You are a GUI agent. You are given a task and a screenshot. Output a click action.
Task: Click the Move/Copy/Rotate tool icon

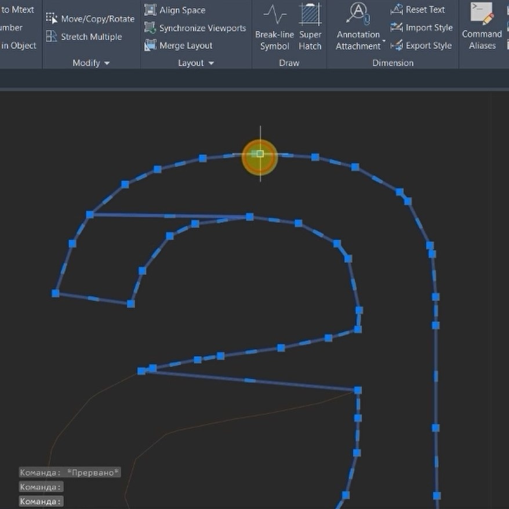point(51,18)
